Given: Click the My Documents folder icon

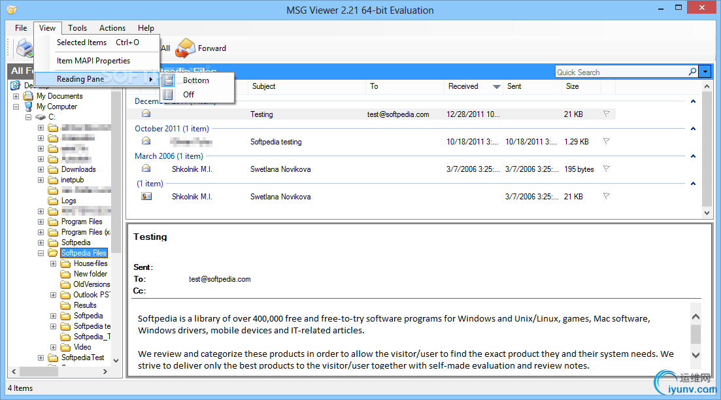Looking at the screenshot, I should (29, 95).
